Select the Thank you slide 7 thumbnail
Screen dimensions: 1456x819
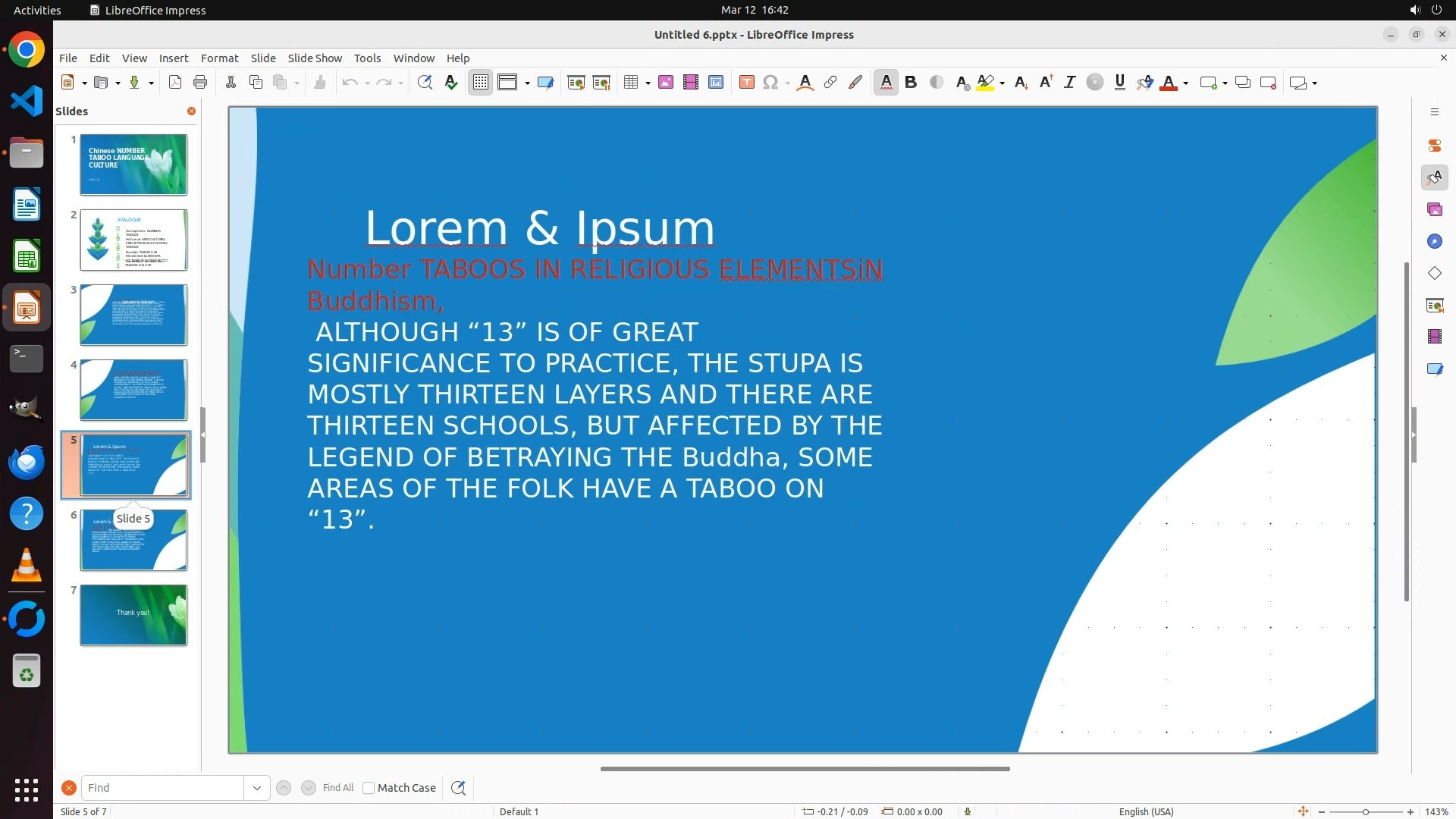point(133,615)
